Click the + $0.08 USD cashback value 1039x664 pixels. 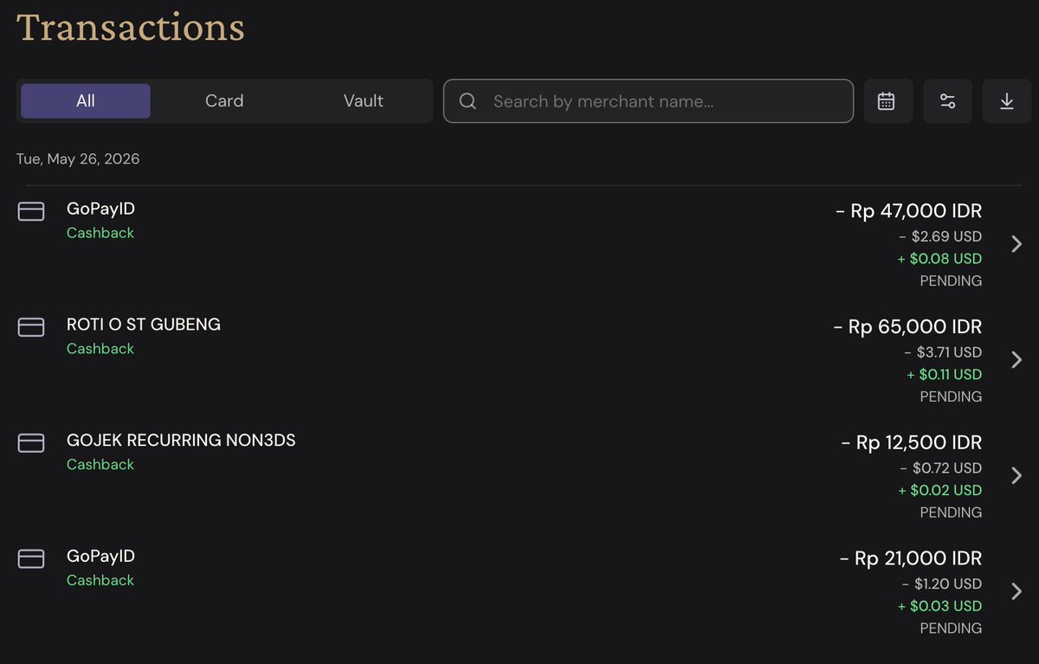939,259
